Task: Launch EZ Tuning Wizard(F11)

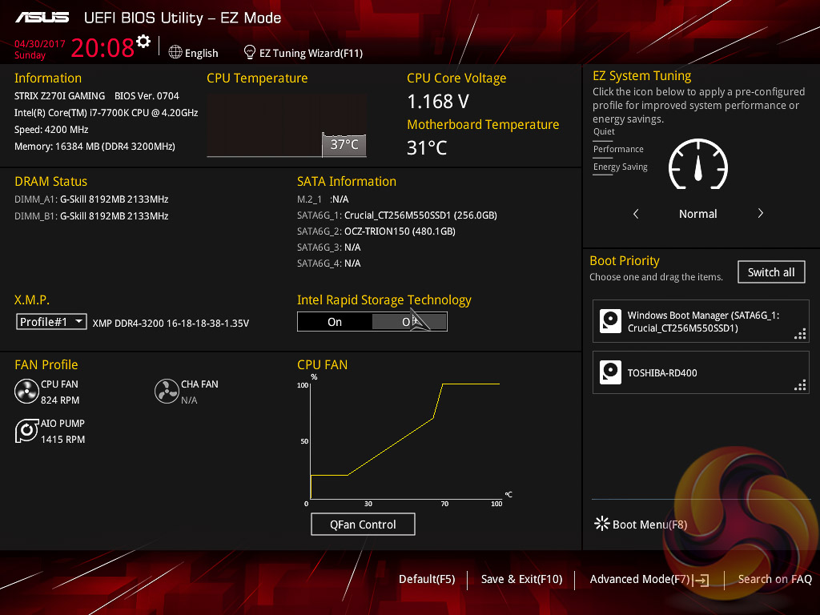Action: tap(311, 53)
